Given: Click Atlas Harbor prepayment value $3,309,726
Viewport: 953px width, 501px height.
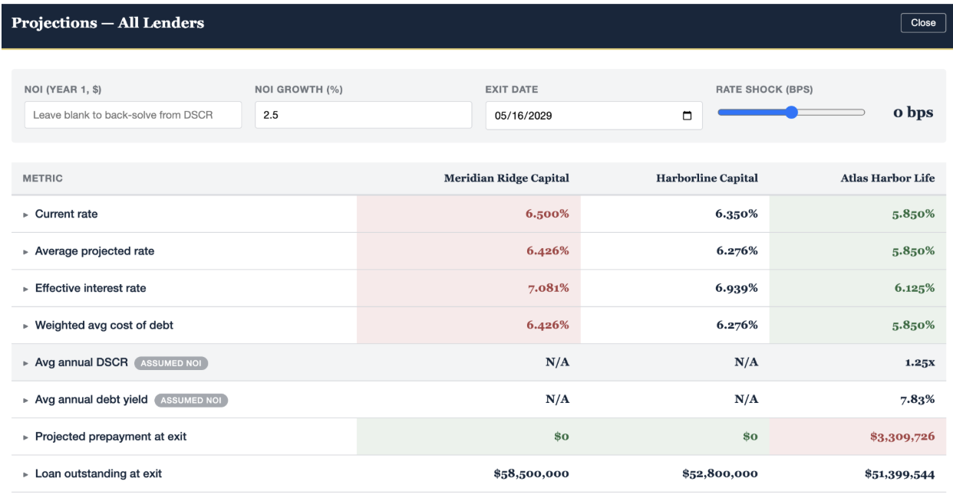Looking at the screenshot, I should click(902, 437).
